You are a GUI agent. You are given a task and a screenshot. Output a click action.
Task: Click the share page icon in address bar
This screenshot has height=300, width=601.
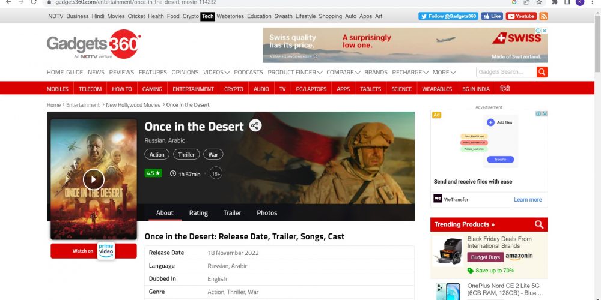[527, 2]
